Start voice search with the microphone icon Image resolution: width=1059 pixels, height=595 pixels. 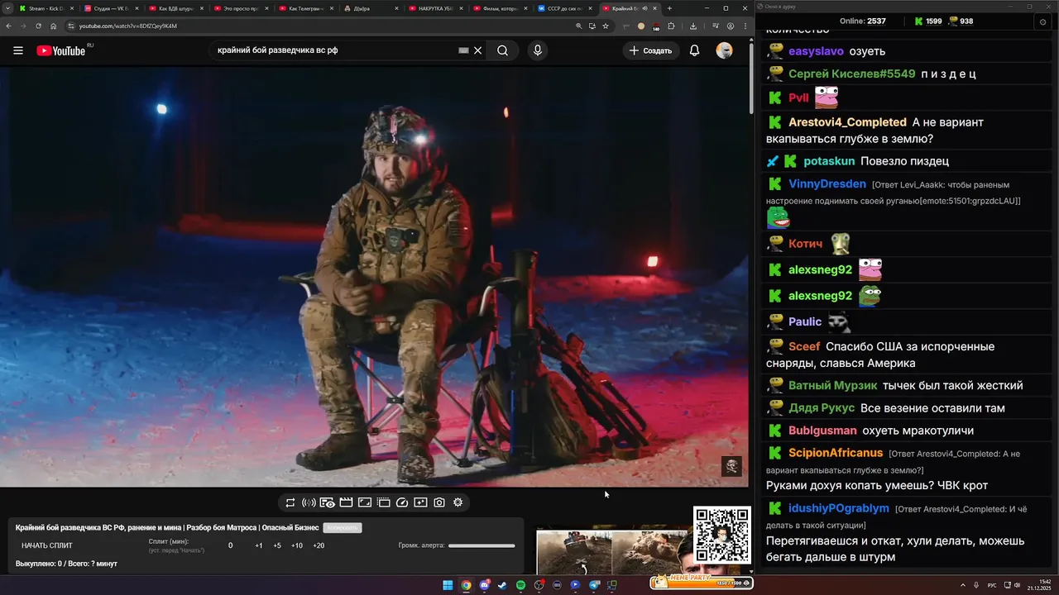(x=538, y=50)
